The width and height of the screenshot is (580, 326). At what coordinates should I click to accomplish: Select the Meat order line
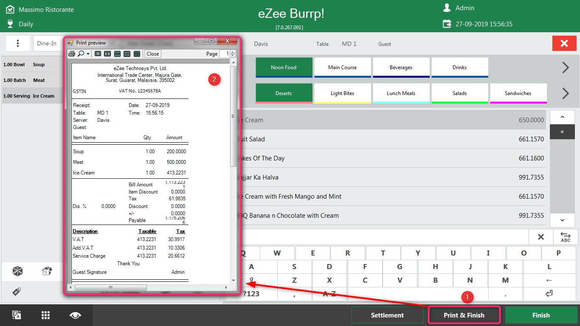click(33, 80)
